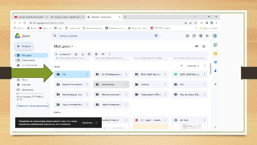Switch to the Gmail Входящие tab

67,17
